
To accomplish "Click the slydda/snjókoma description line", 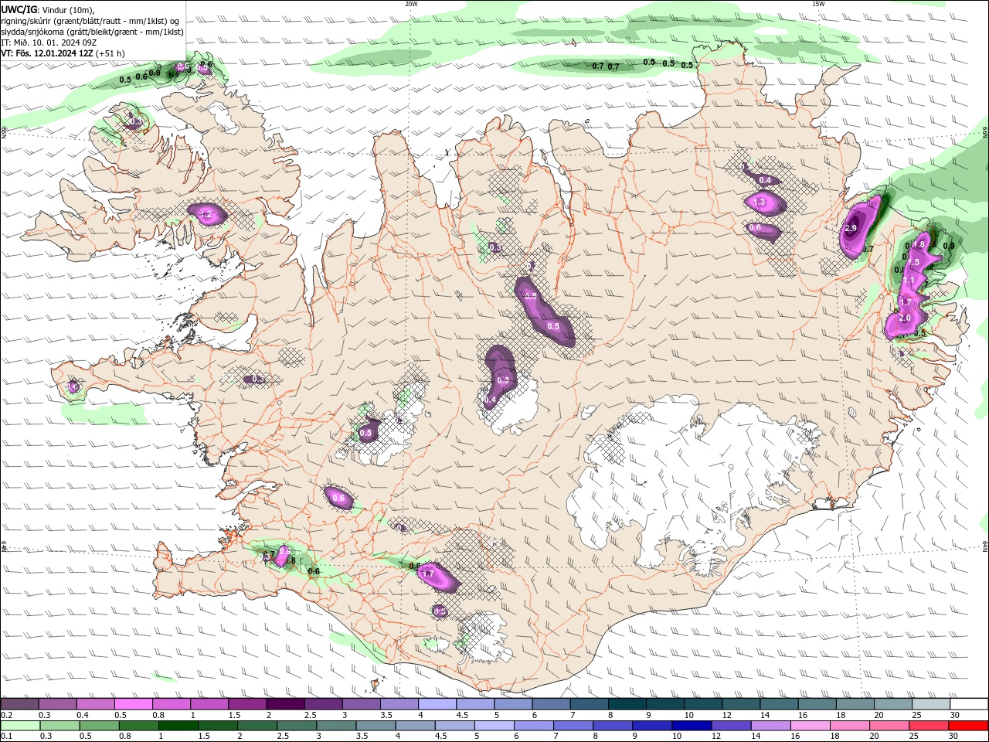I will pyautogui.click(x=93, y=32).
